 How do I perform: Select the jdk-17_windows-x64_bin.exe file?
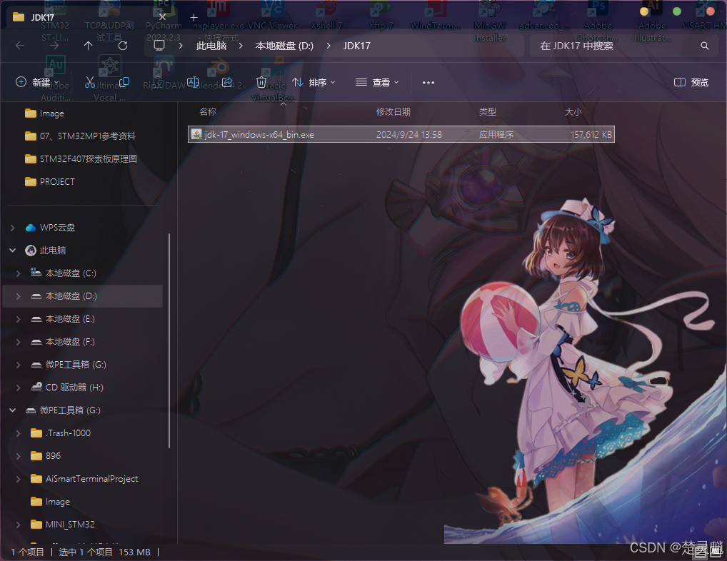[401, 134]
